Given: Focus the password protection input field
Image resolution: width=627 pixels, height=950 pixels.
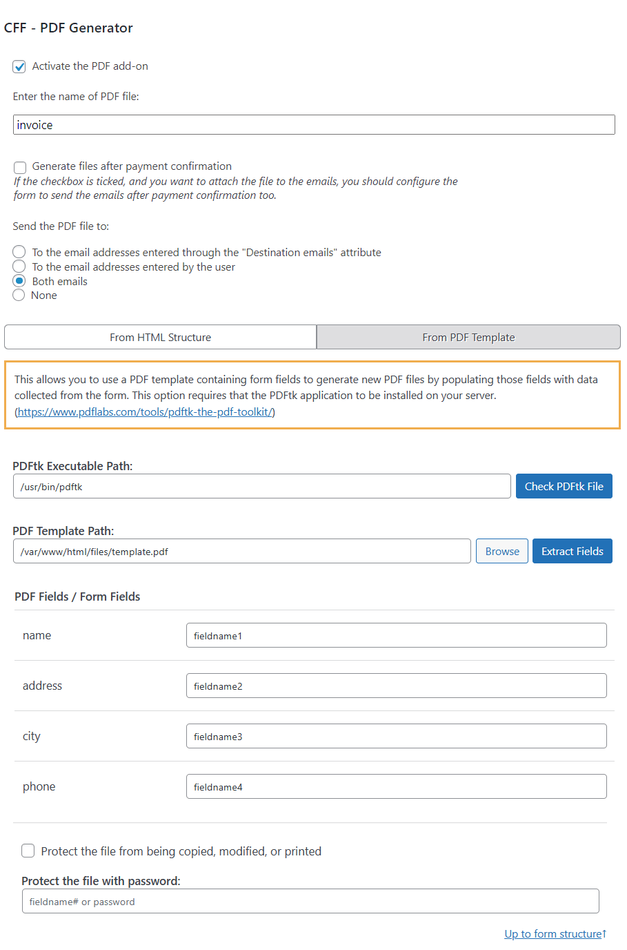Looking at the screenshot, I should click(x=312, y=901).
